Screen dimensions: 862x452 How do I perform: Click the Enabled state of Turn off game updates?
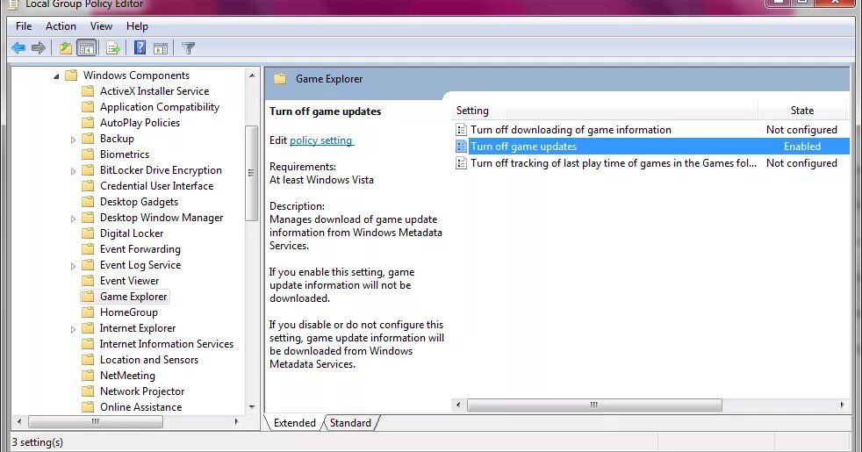802,147
